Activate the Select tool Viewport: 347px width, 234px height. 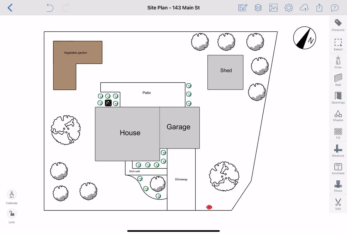pos(338,45)
